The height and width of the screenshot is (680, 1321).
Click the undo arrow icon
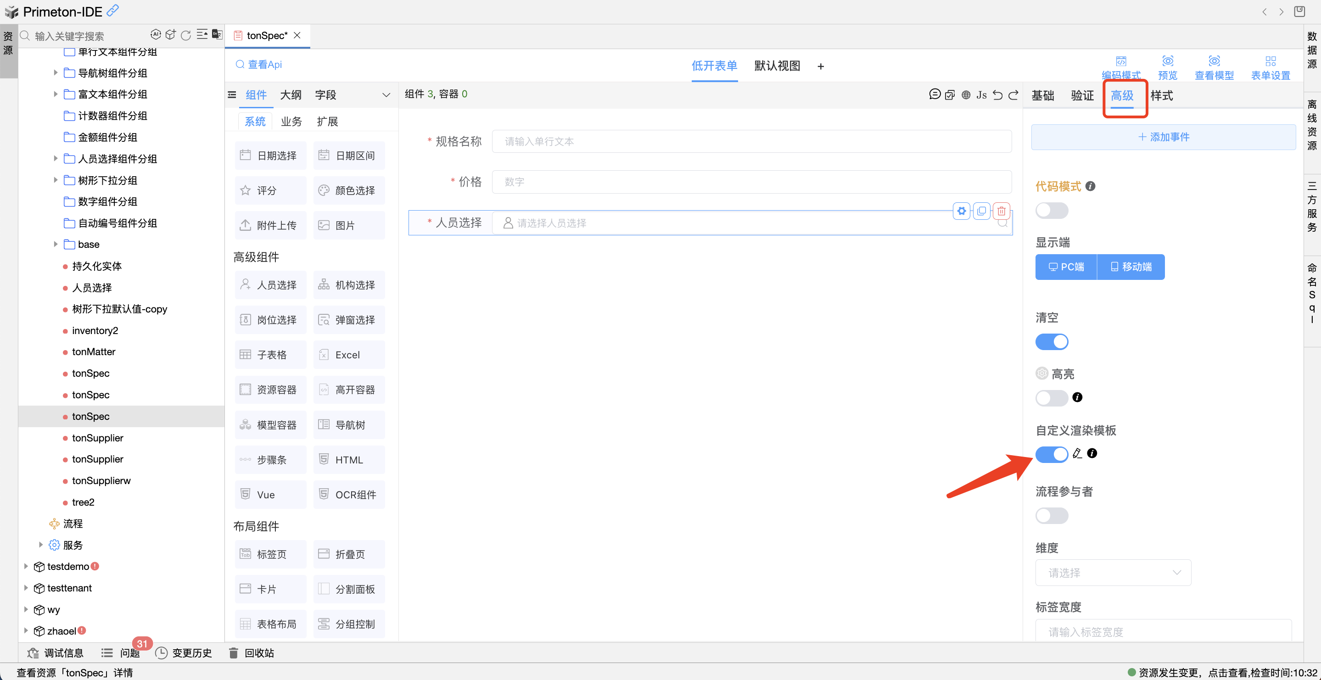(x=997, y=95)
